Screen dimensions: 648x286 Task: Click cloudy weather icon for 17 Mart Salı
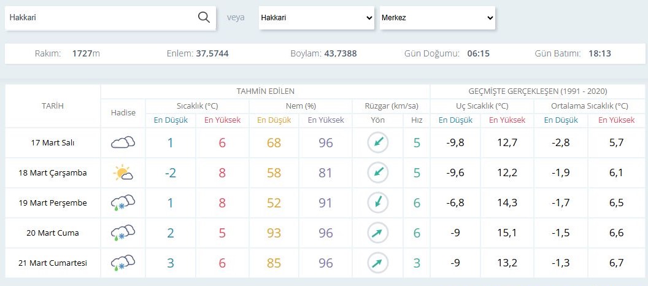[123, 143]
